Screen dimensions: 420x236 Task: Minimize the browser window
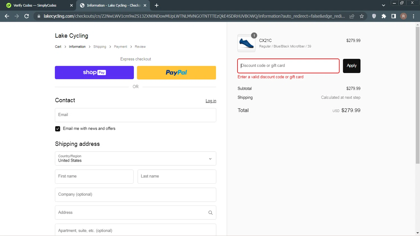(x=394, y=3)
